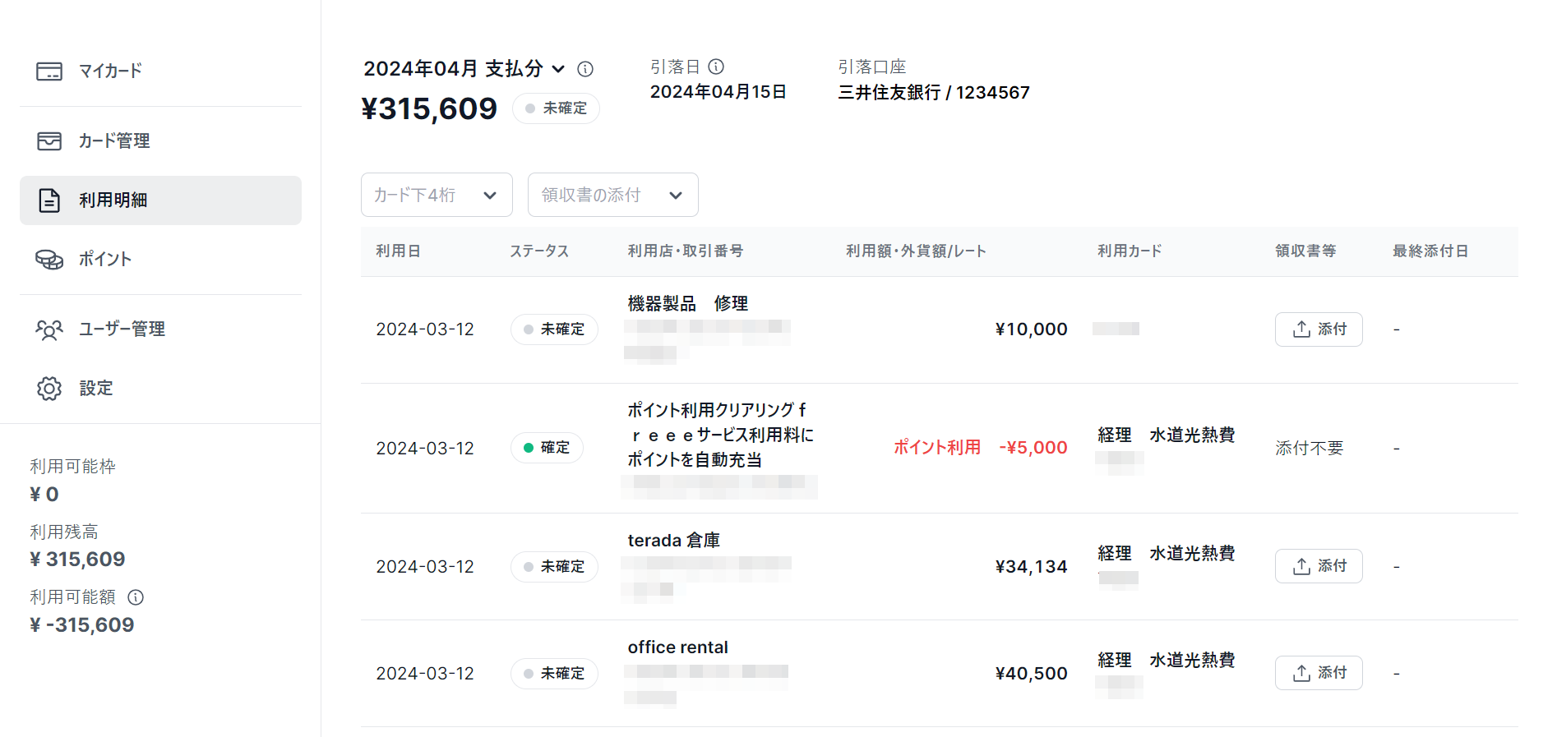Viewport: 1557px width, 737px height.
Task: Open マイカード menu item
Action: click(160, 71)
